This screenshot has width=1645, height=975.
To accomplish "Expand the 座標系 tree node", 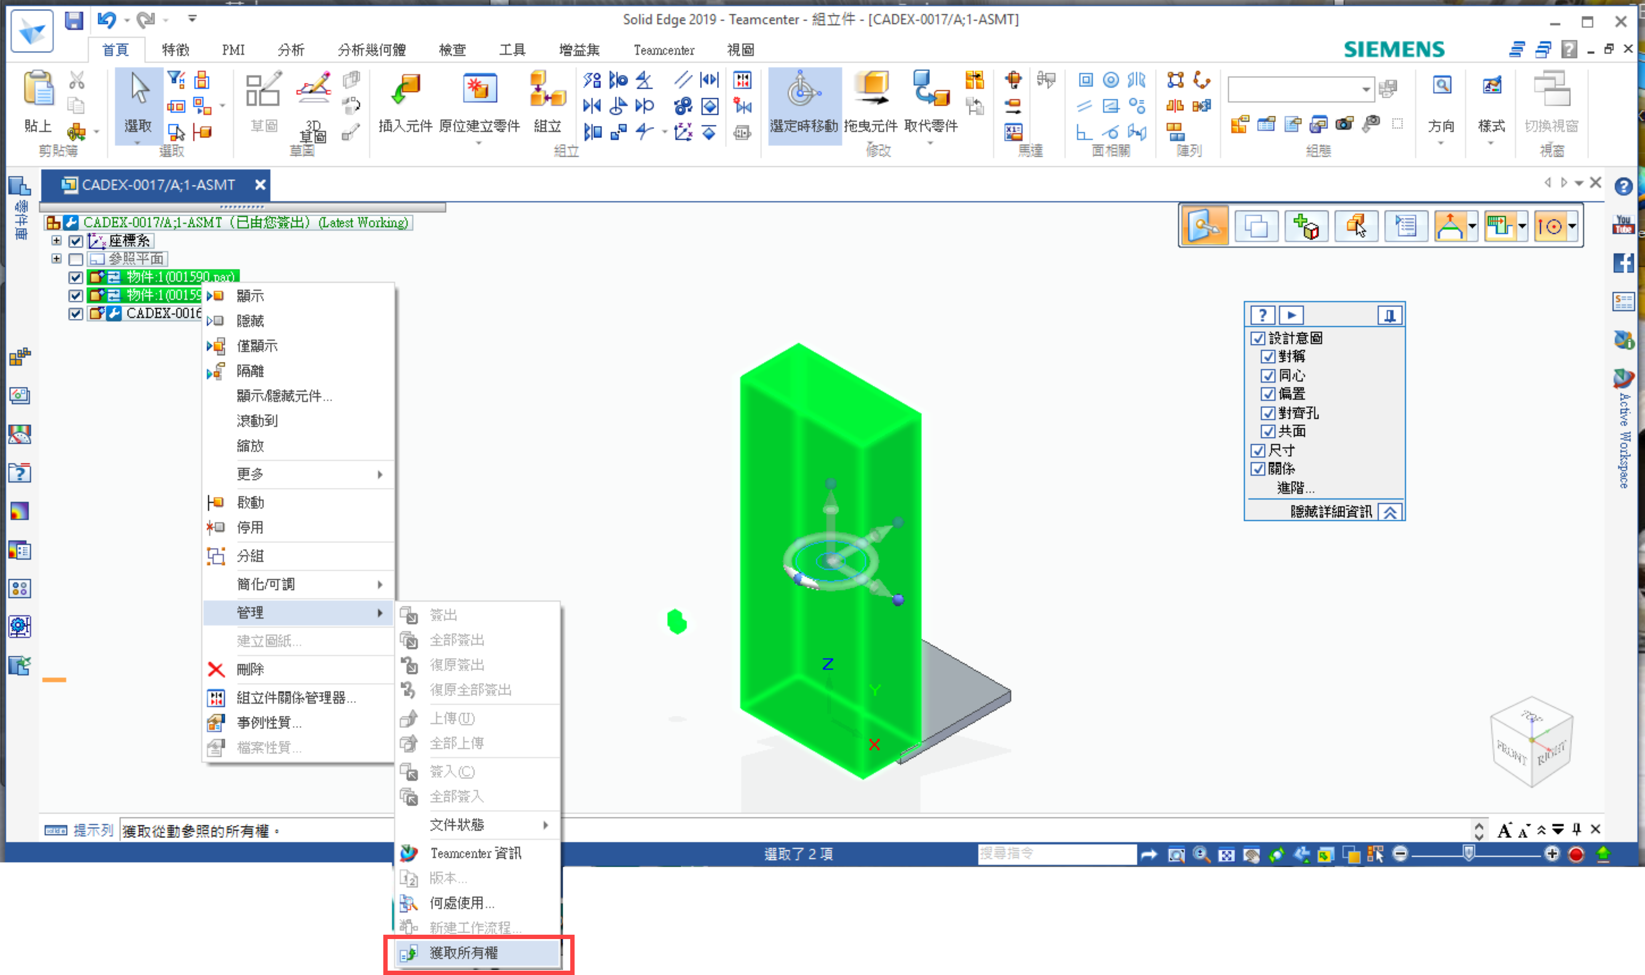I will (57, 240).
